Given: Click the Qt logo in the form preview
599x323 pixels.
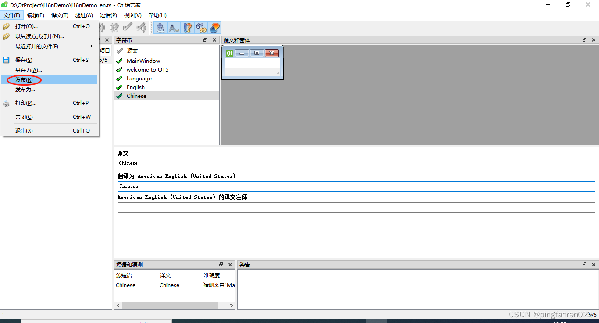Looking at the screenshot, I should pyautogui.click(x=229, y=53).
